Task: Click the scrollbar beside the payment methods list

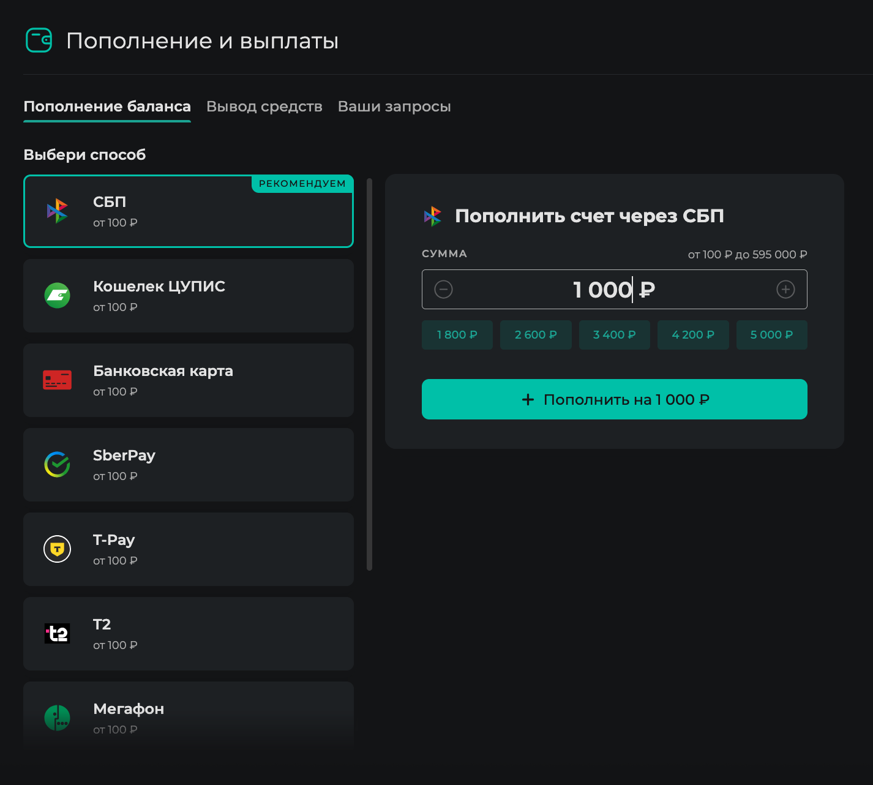Action: [369, 374]
